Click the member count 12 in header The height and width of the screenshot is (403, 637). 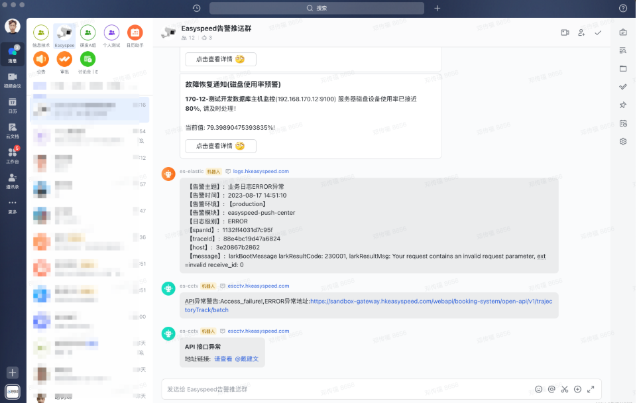point(188,38)
